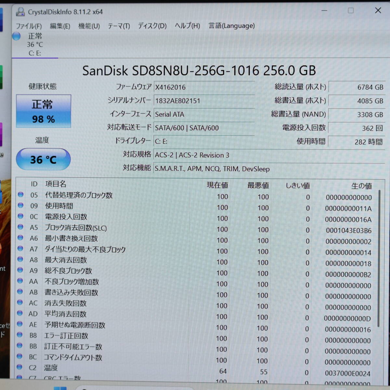The height and width of the screenshot is (390, 390).
Task: Click the drive letter field C: E:
Action: pos(204,141)
